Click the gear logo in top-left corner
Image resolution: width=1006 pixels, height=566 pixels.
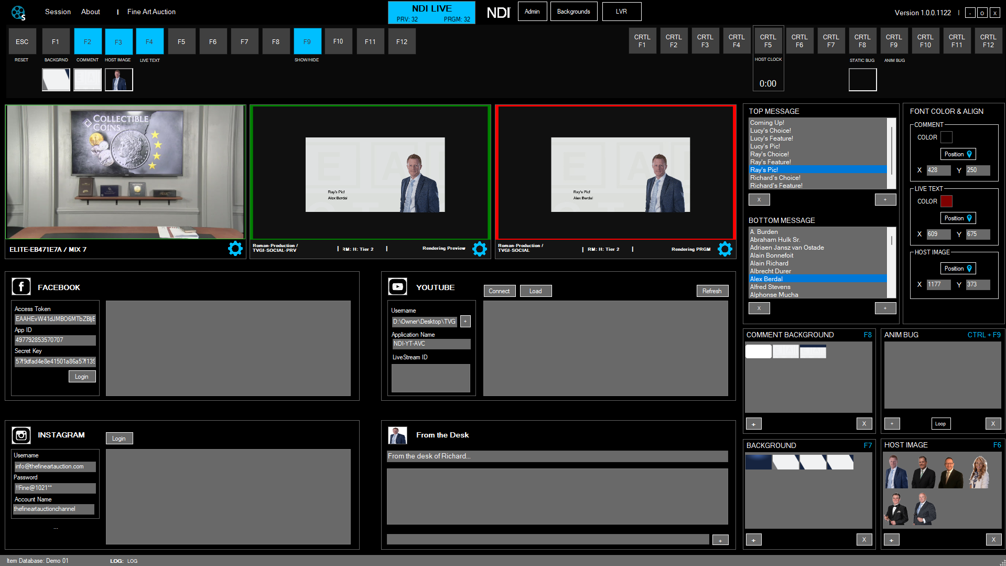(x=18, y=11)
